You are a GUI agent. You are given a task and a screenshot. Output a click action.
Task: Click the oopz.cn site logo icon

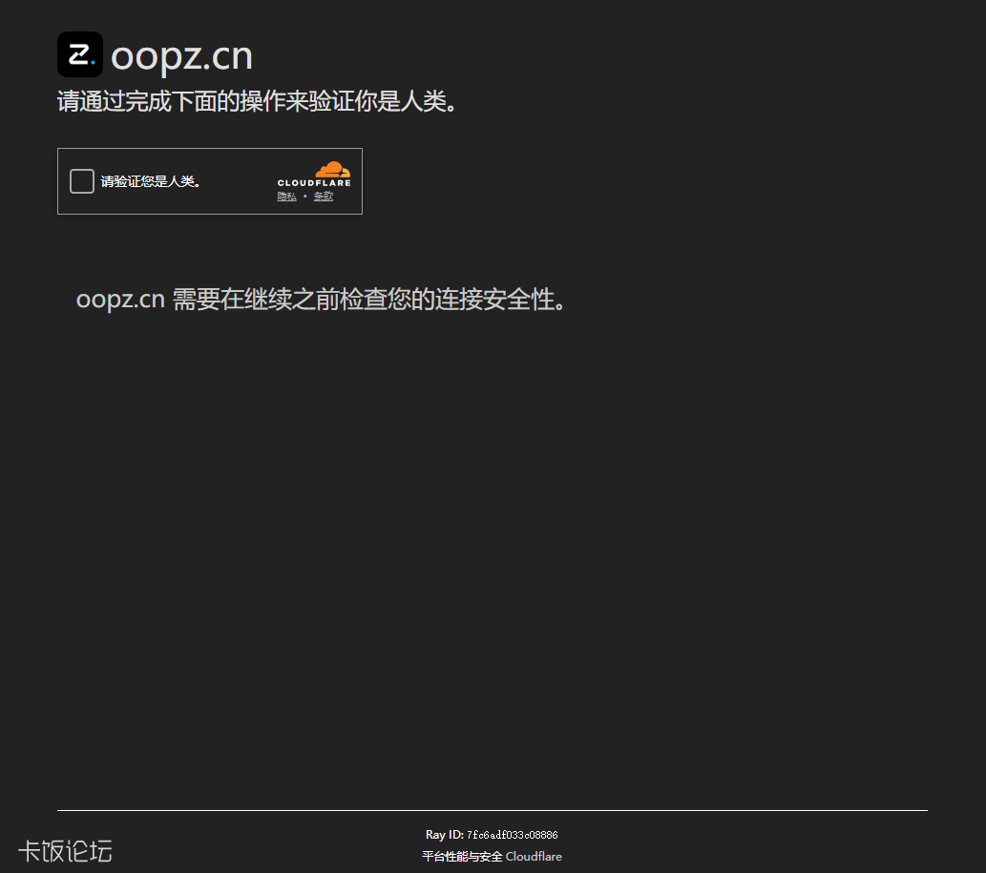point(80,54)
